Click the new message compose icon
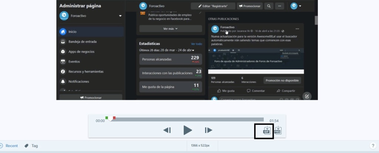This screenshot has width=379, height=153. pos(307,96)
